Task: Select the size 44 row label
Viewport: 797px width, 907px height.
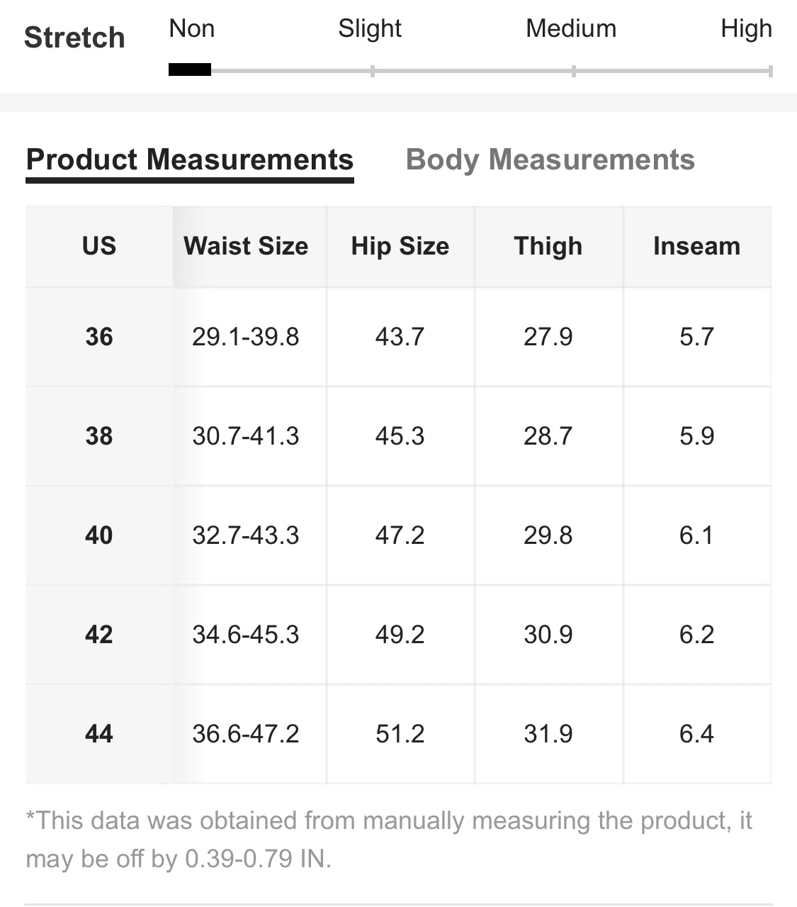Action: (99, 734)
